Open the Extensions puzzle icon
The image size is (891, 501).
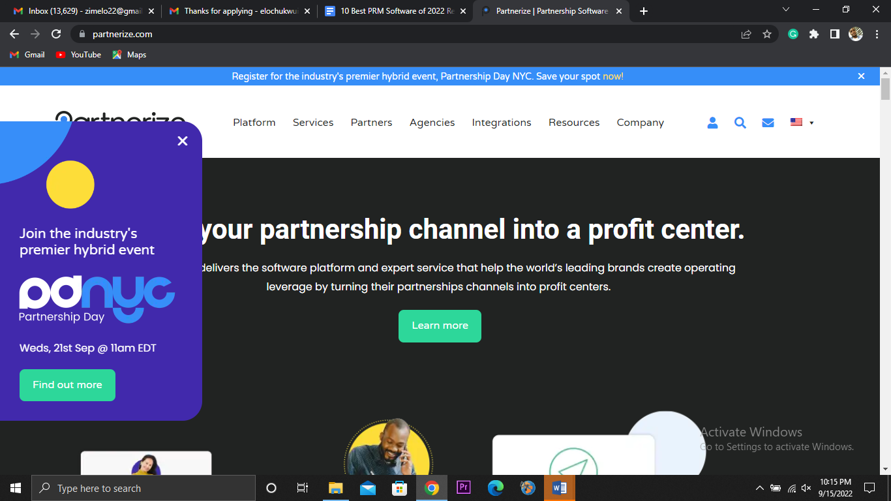pyautogui.click(x=814, y=34)
